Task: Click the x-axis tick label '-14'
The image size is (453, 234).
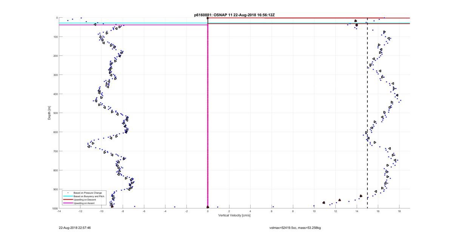Action: [59, 211]
